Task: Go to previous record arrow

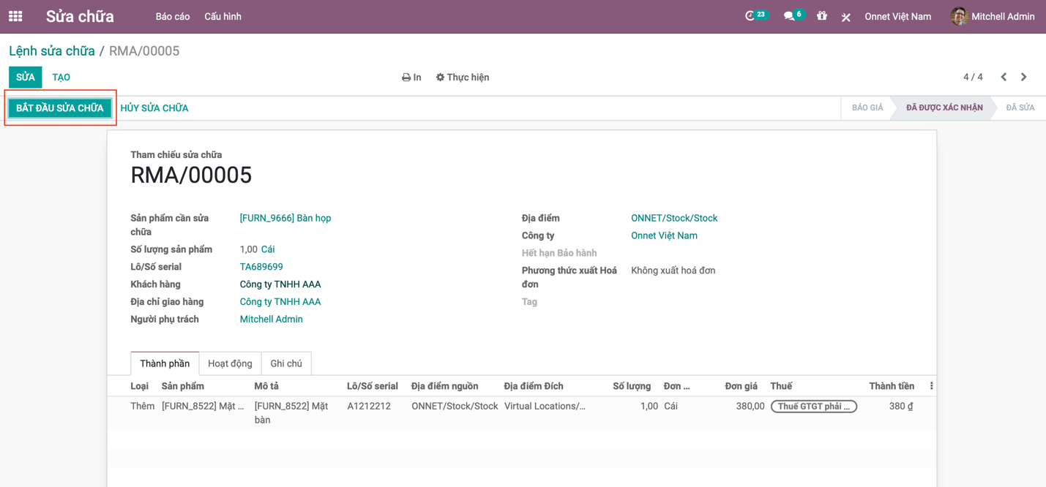Action: (1004, 77)
